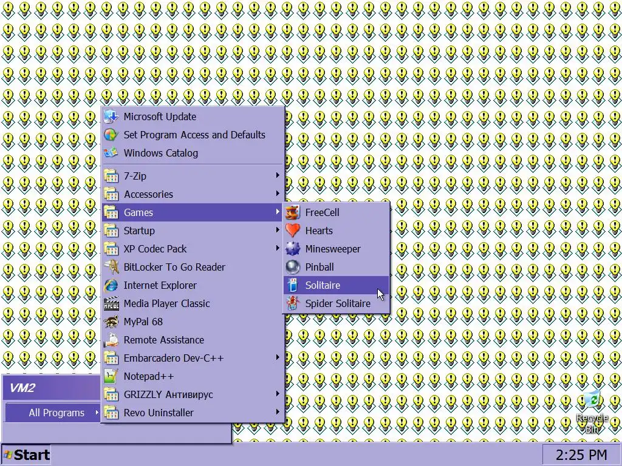Click the 2:25 PM taskbar clock

click(581, 455)
